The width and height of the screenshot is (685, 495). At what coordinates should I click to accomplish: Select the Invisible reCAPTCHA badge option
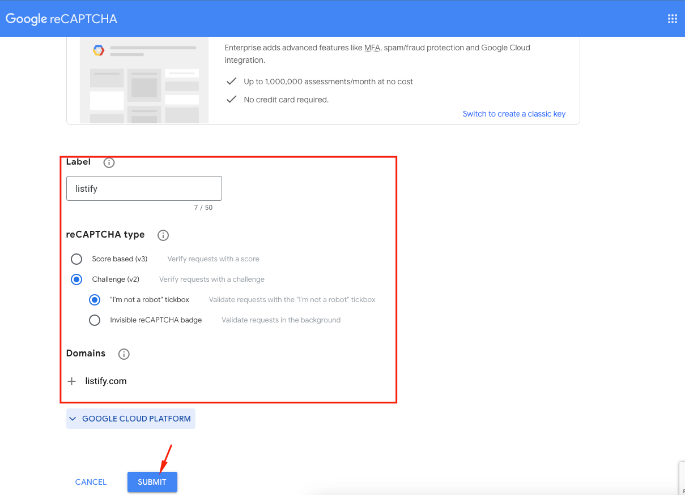(x=95, y=320)
